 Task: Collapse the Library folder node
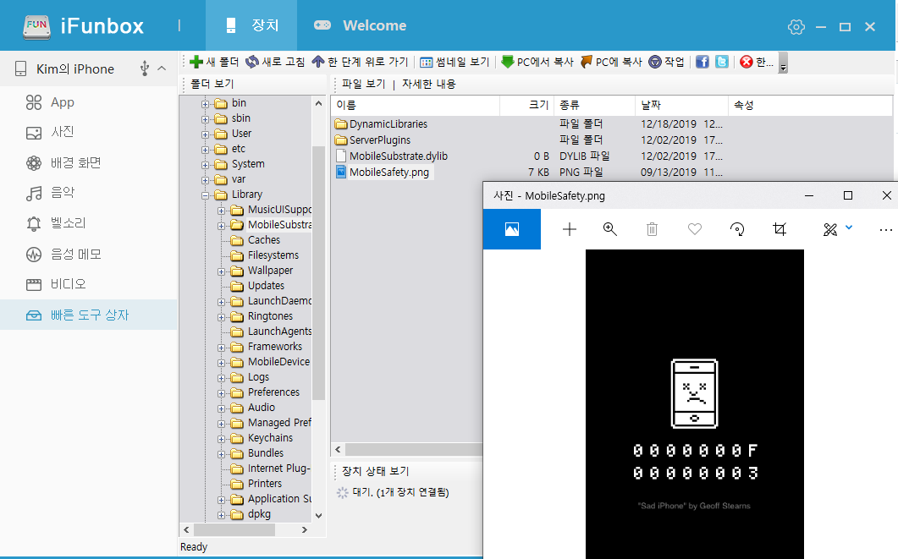point(205,195)
